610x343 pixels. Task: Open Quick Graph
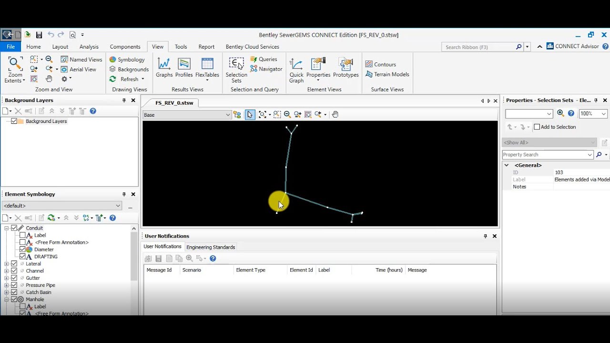[296, 70]
